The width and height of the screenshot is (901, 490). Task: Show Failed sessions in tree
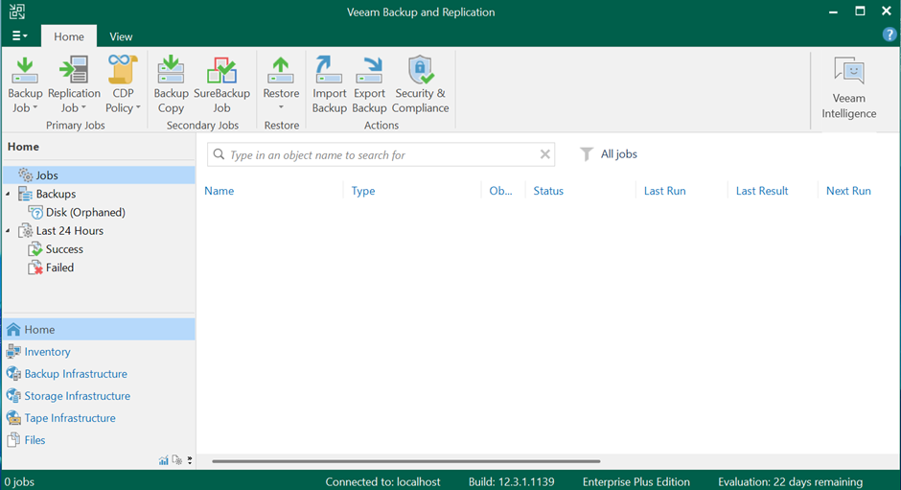(x=59, y=268)
